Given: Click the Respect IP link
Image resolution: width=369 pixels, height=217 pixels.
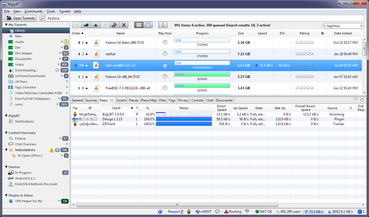Looking at the screenshot, I should coord(176,212).
